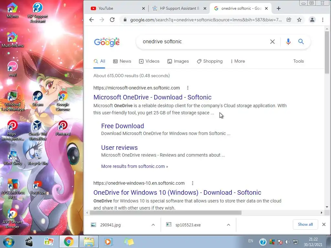Expand options for 290941.jpg download
331x248 pixels.
pyautogui.click(x=153, y=225)
